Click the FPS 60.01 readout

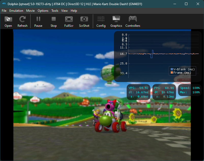[164, 88]
